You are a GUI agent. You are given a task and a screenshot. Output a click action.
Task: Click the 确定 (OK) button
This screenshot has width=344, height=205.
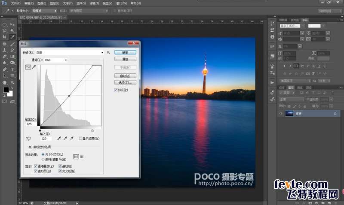125,52
